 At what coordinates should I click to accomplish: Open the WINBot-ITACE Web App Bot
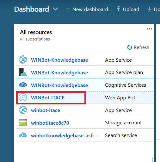coord(48,98)
